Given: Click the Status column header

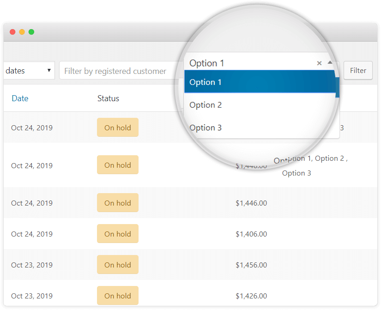Looking at the screenshot, I should click(x=108, y=98).
